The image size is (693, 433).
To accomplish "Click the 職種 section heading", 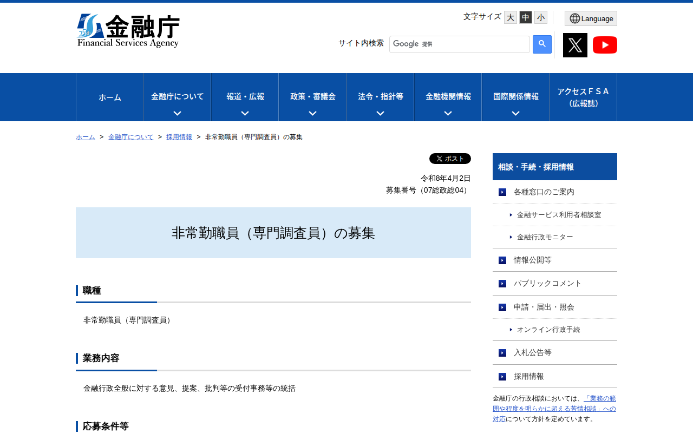I will [91, 291].
